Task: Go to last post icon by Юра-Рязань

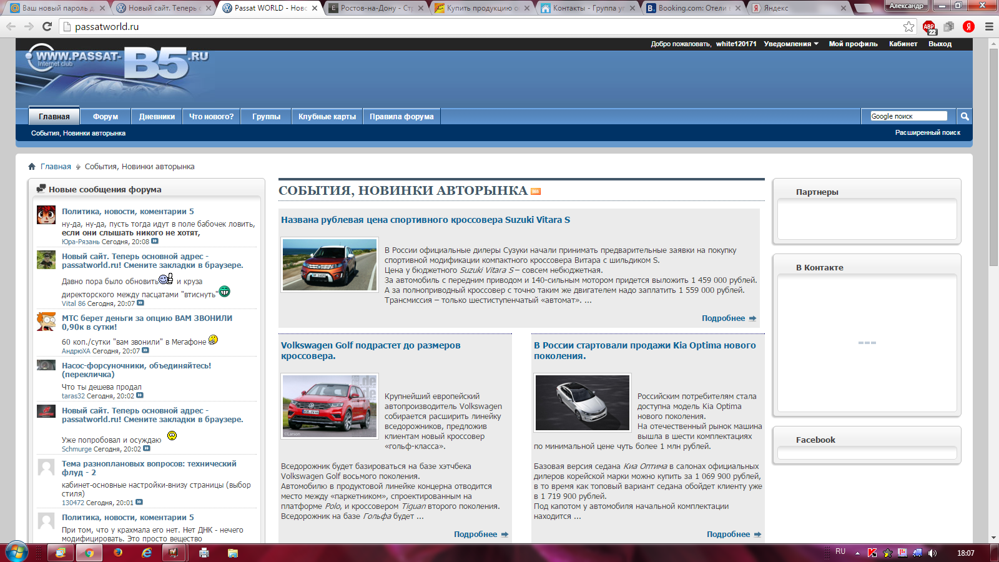Action: [155, 241]
